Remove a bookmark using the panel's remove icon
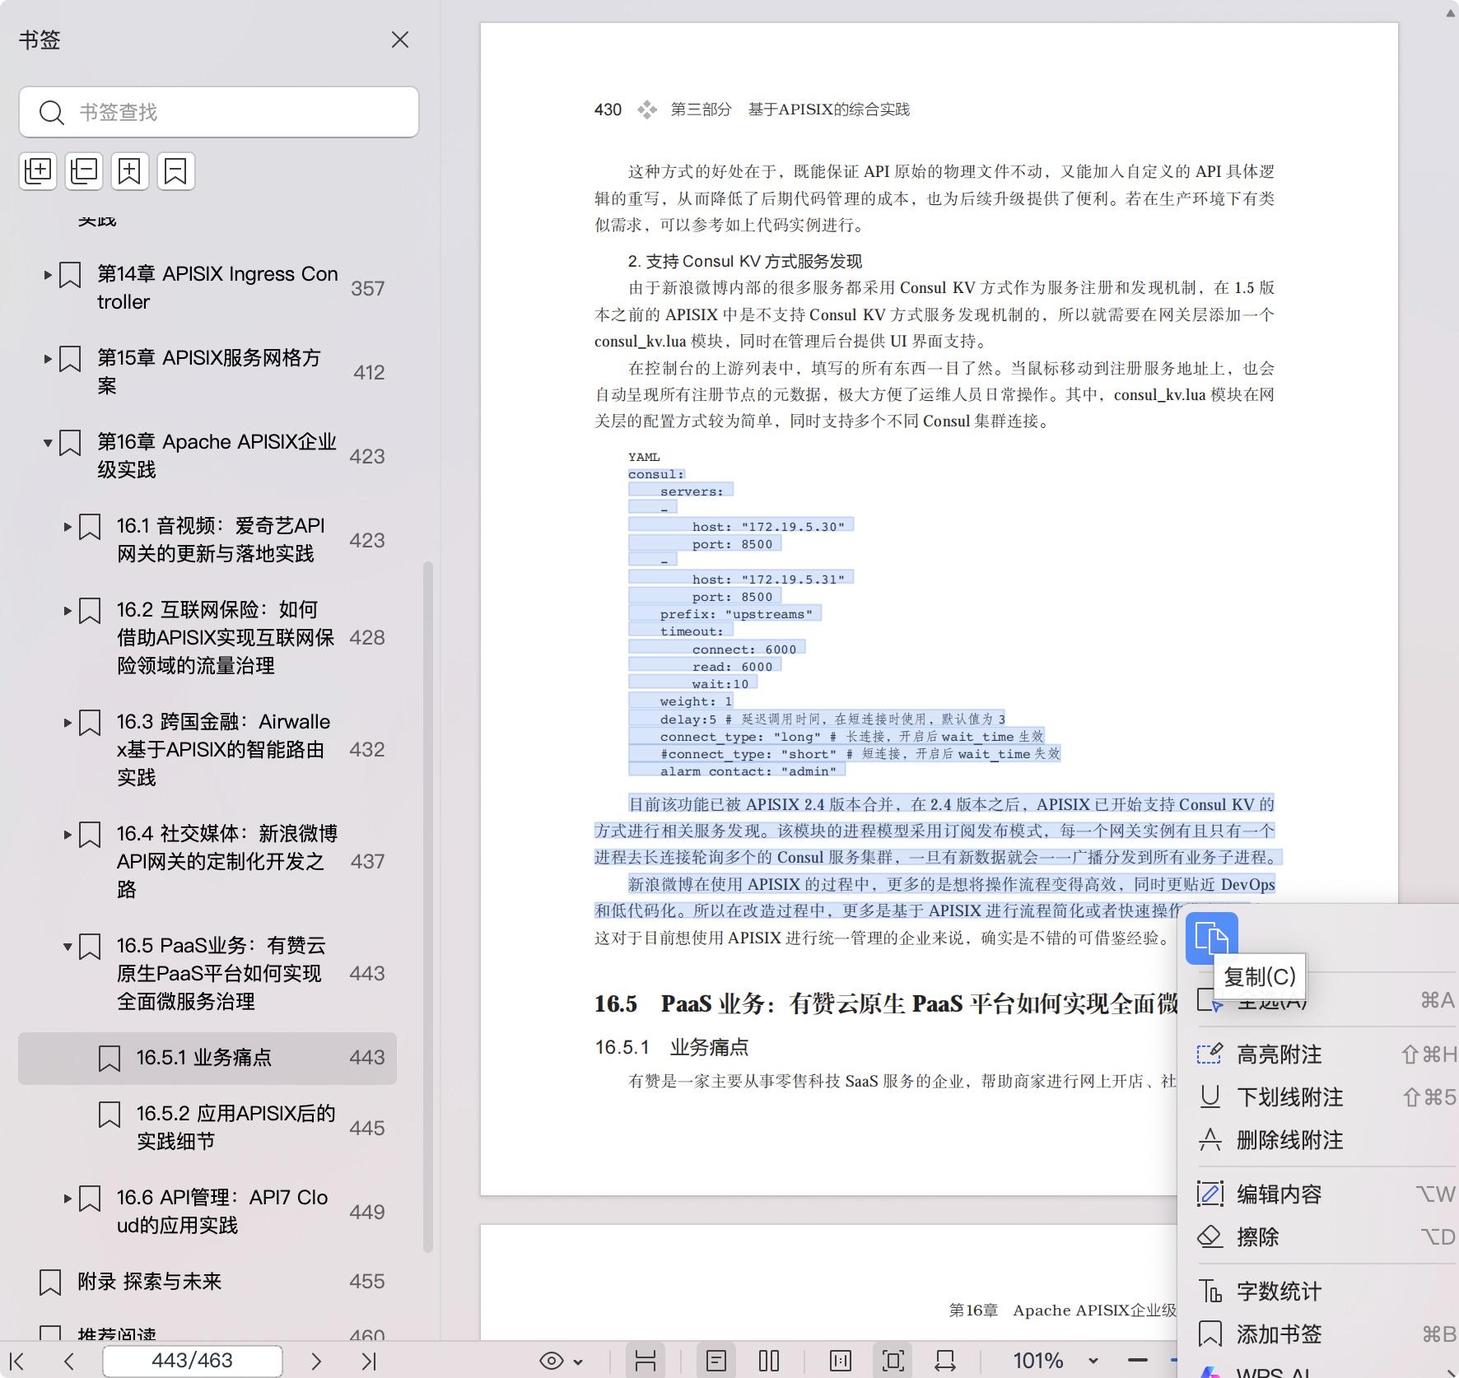Image resolution: width=1459 pixels, height=1378 pixels. click(176, 171)
